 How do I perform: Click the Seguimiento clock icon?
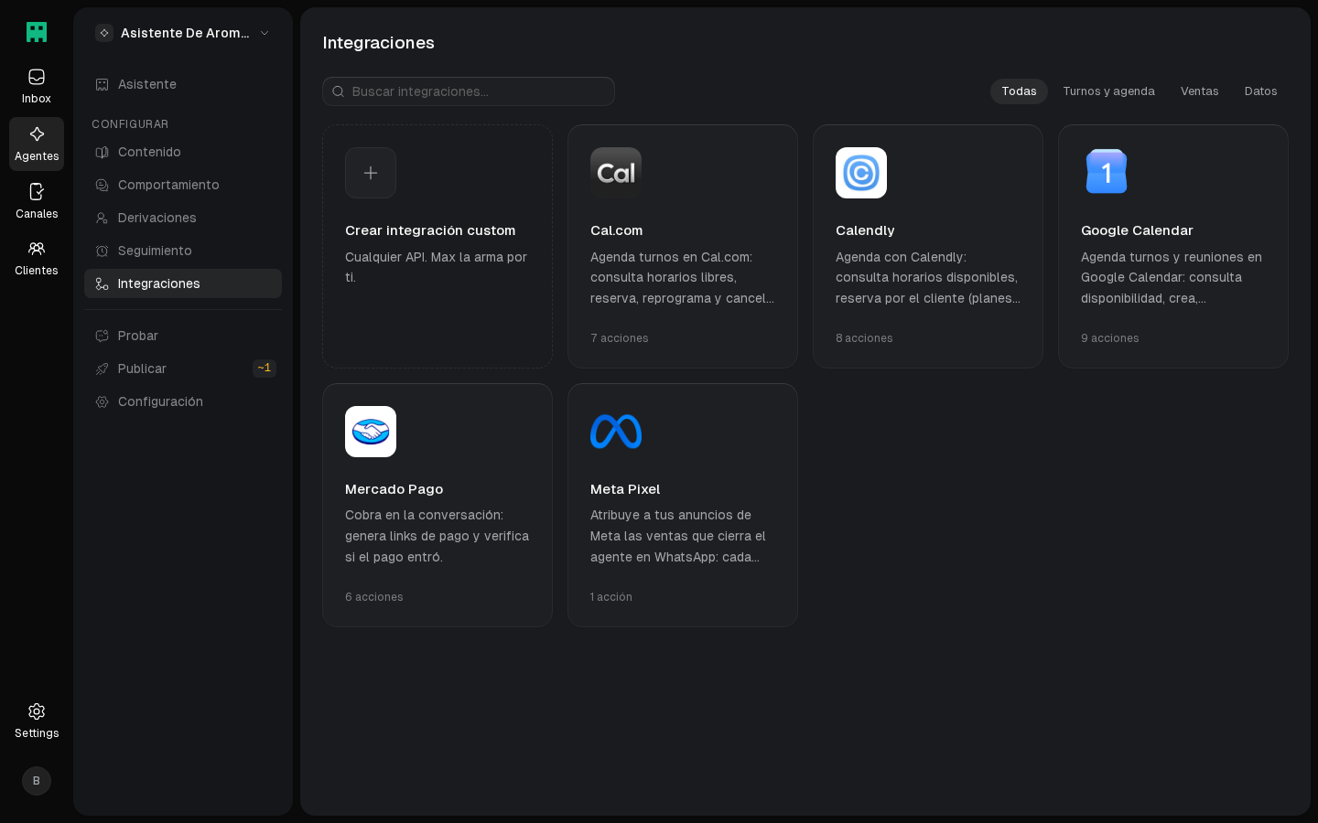coord(103,251)
